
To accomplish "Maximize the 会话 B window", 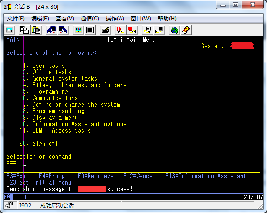I will click(x=235, y=5).
